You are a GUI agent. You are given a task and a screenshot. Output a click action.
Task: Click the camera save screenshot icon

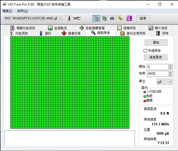[112, 18]
